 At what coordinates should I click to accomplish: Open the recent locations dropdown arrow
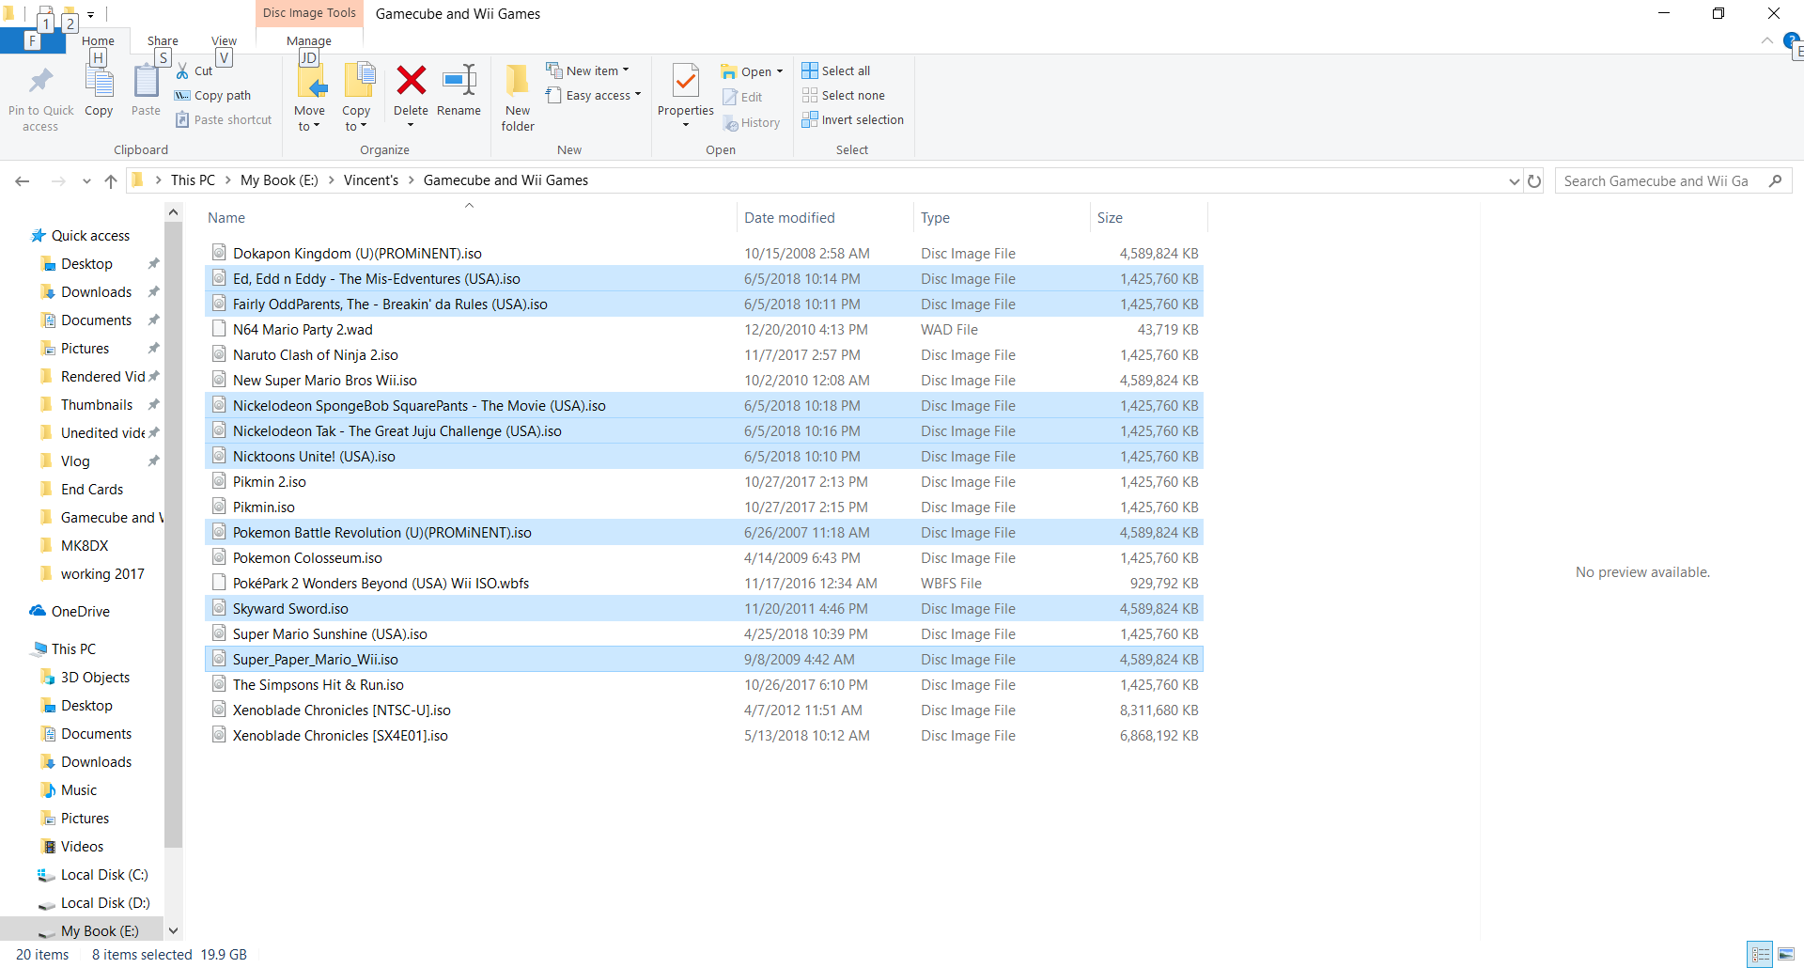point(86,181)
